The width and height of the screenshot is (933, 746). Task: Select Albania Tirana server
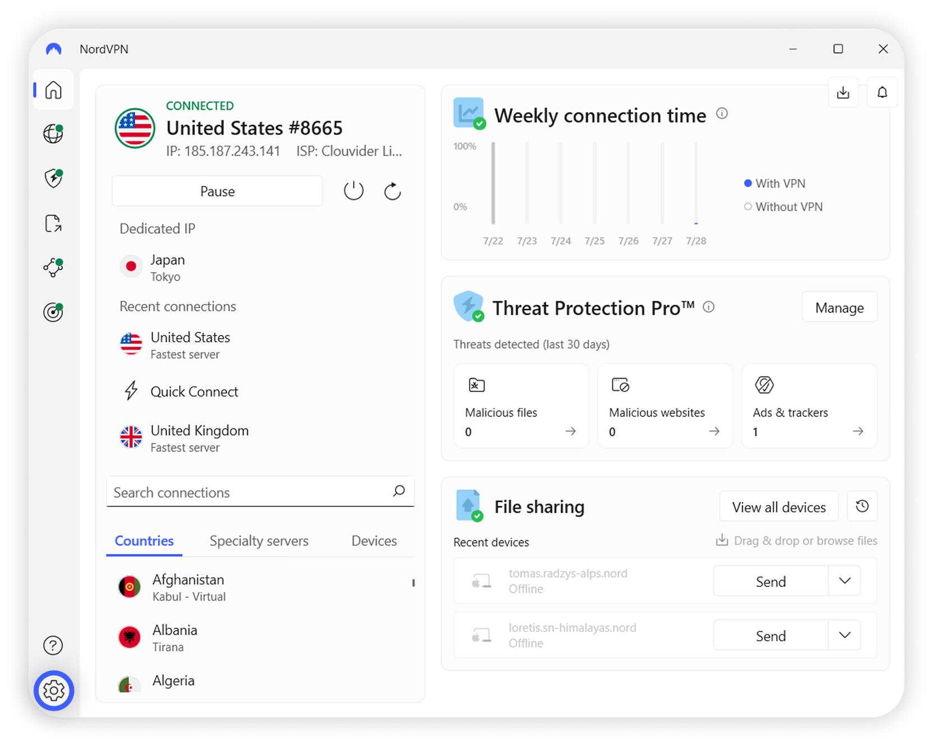coord(260,638)
